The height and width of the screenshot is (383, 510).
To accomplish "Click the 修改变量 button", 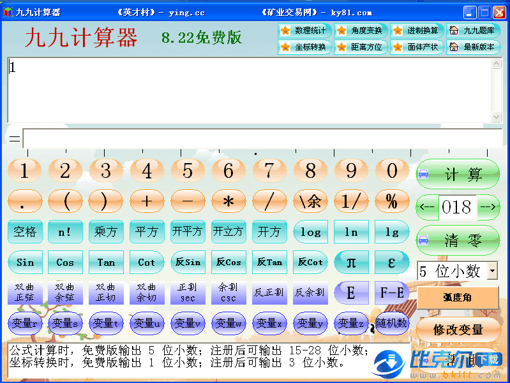I will 457,329.
